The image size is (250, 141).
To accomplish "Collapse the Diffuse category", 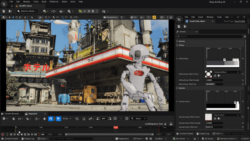I will (177, 45).
